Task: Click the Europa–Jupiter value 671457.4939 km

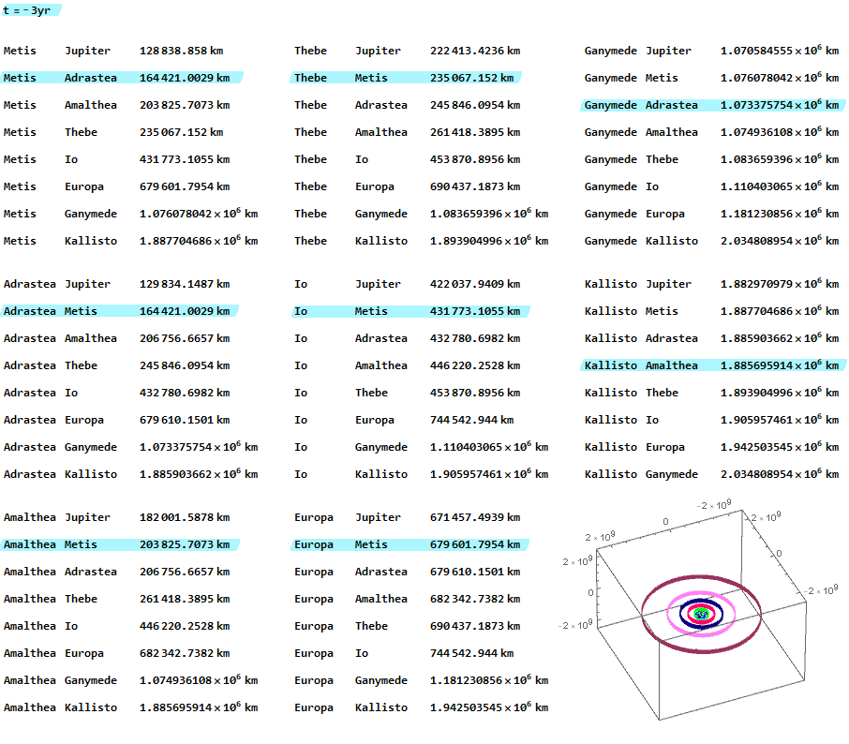Action: tap(475, 517)
